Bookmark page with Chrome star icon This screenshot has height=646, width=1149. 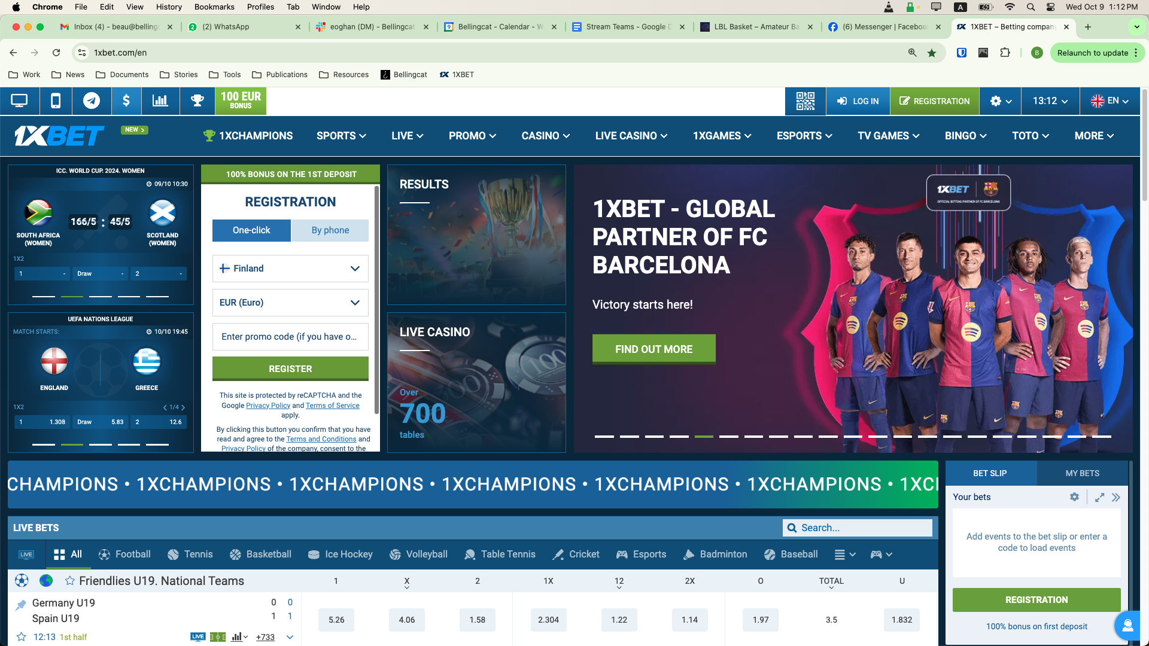pyautogui.click(x=932, y=53)
